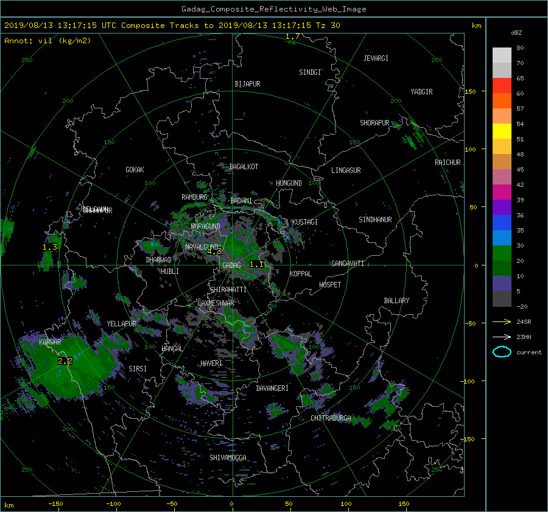Click the VIL value 1.7 at the top edge
The image size is (548, 512).
point(292,37)
